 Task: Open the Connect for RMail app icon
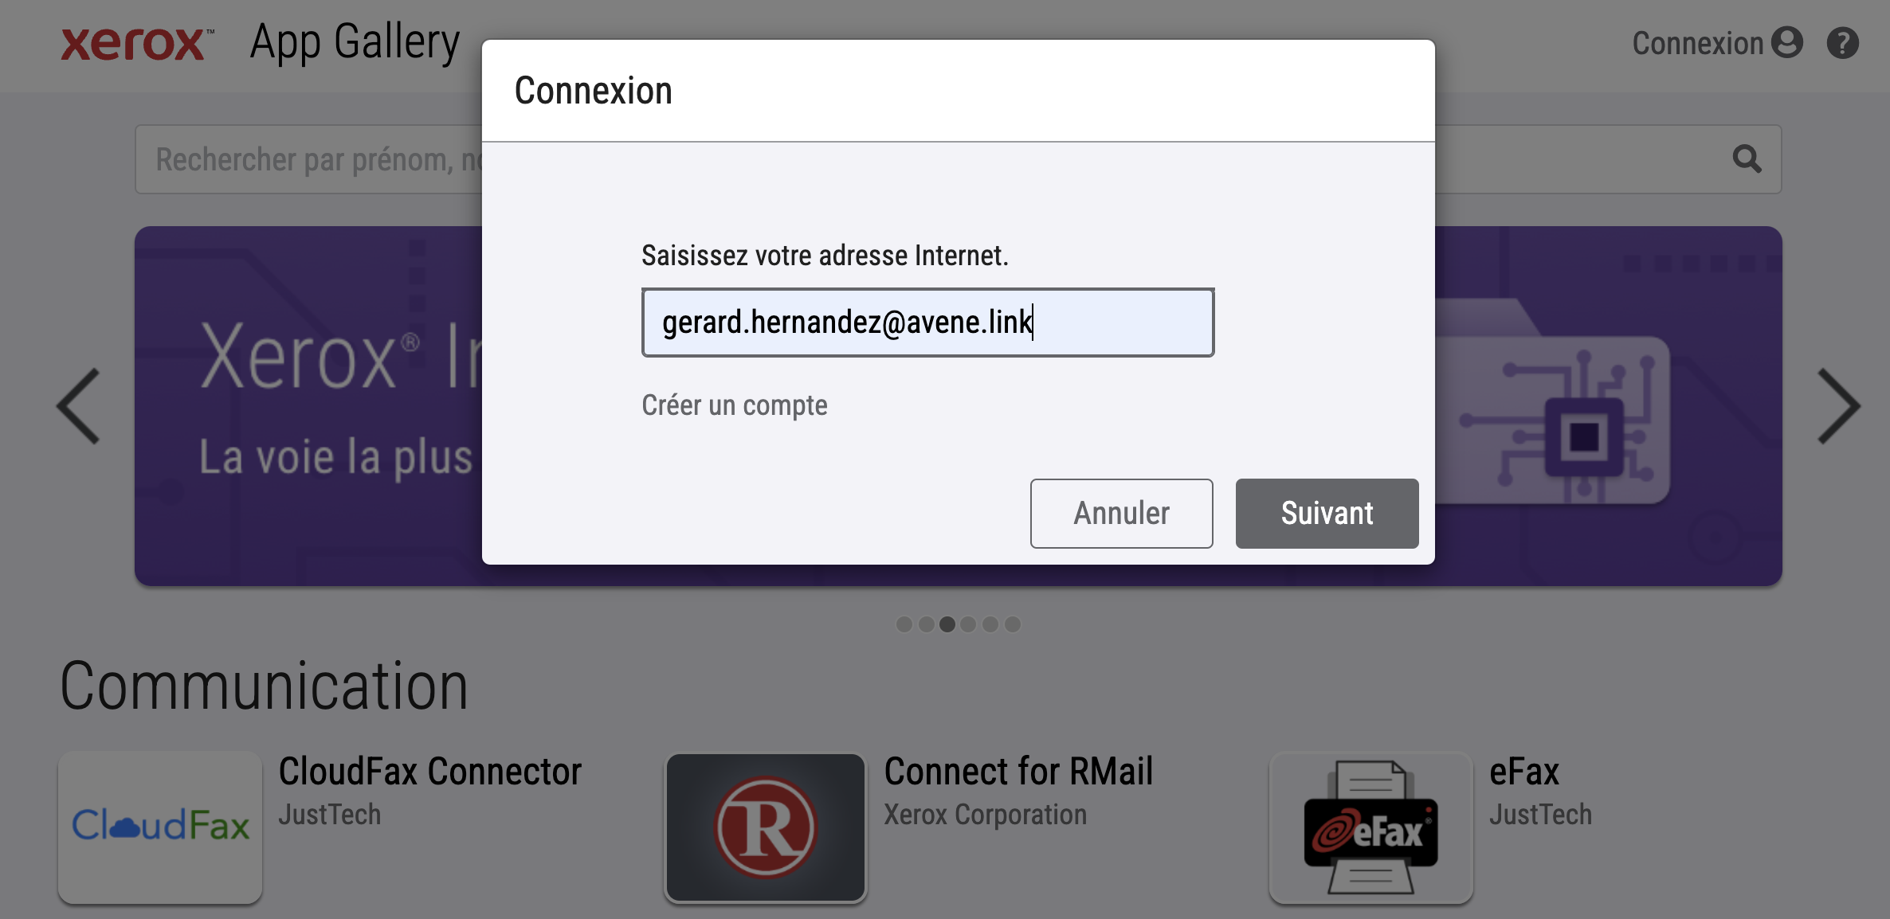click(766, 827)
